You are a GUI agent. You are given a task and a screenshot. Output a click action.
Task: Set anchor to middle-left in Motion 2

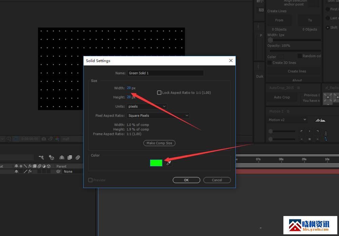(302, 139)
